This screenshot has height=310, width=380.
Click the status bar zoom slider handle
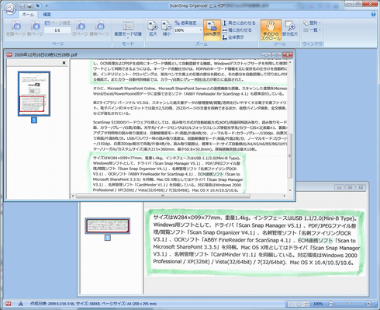point(349,304)
